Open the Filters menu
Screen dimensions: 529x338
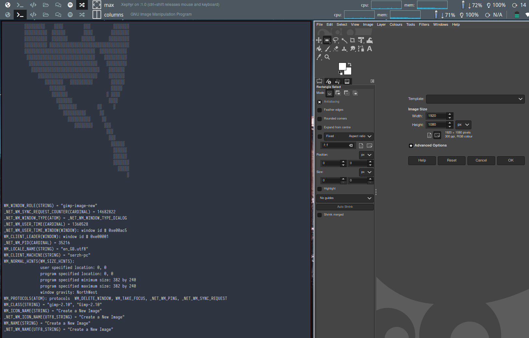coord(424,24)
